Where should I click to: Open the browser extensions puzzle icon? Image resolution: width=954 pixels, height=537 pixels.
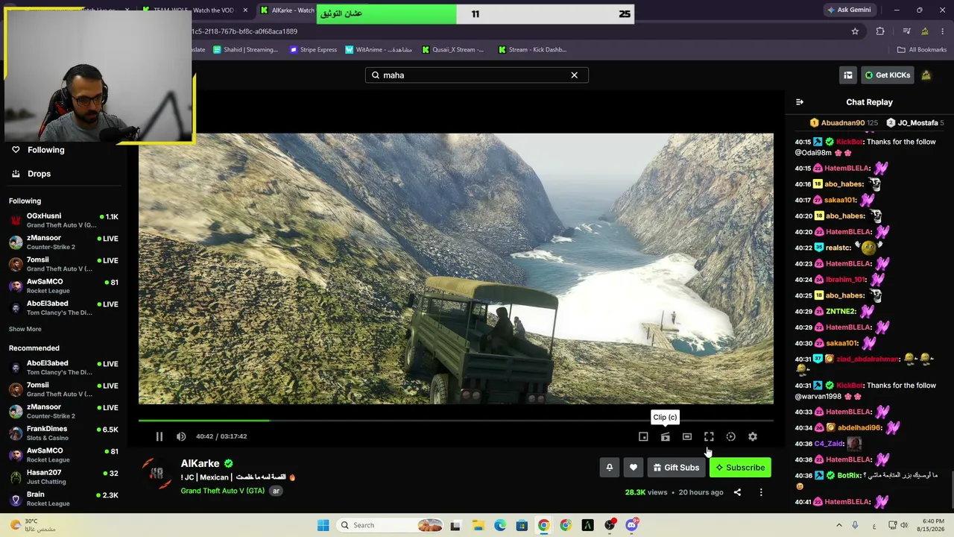point(880,31)
